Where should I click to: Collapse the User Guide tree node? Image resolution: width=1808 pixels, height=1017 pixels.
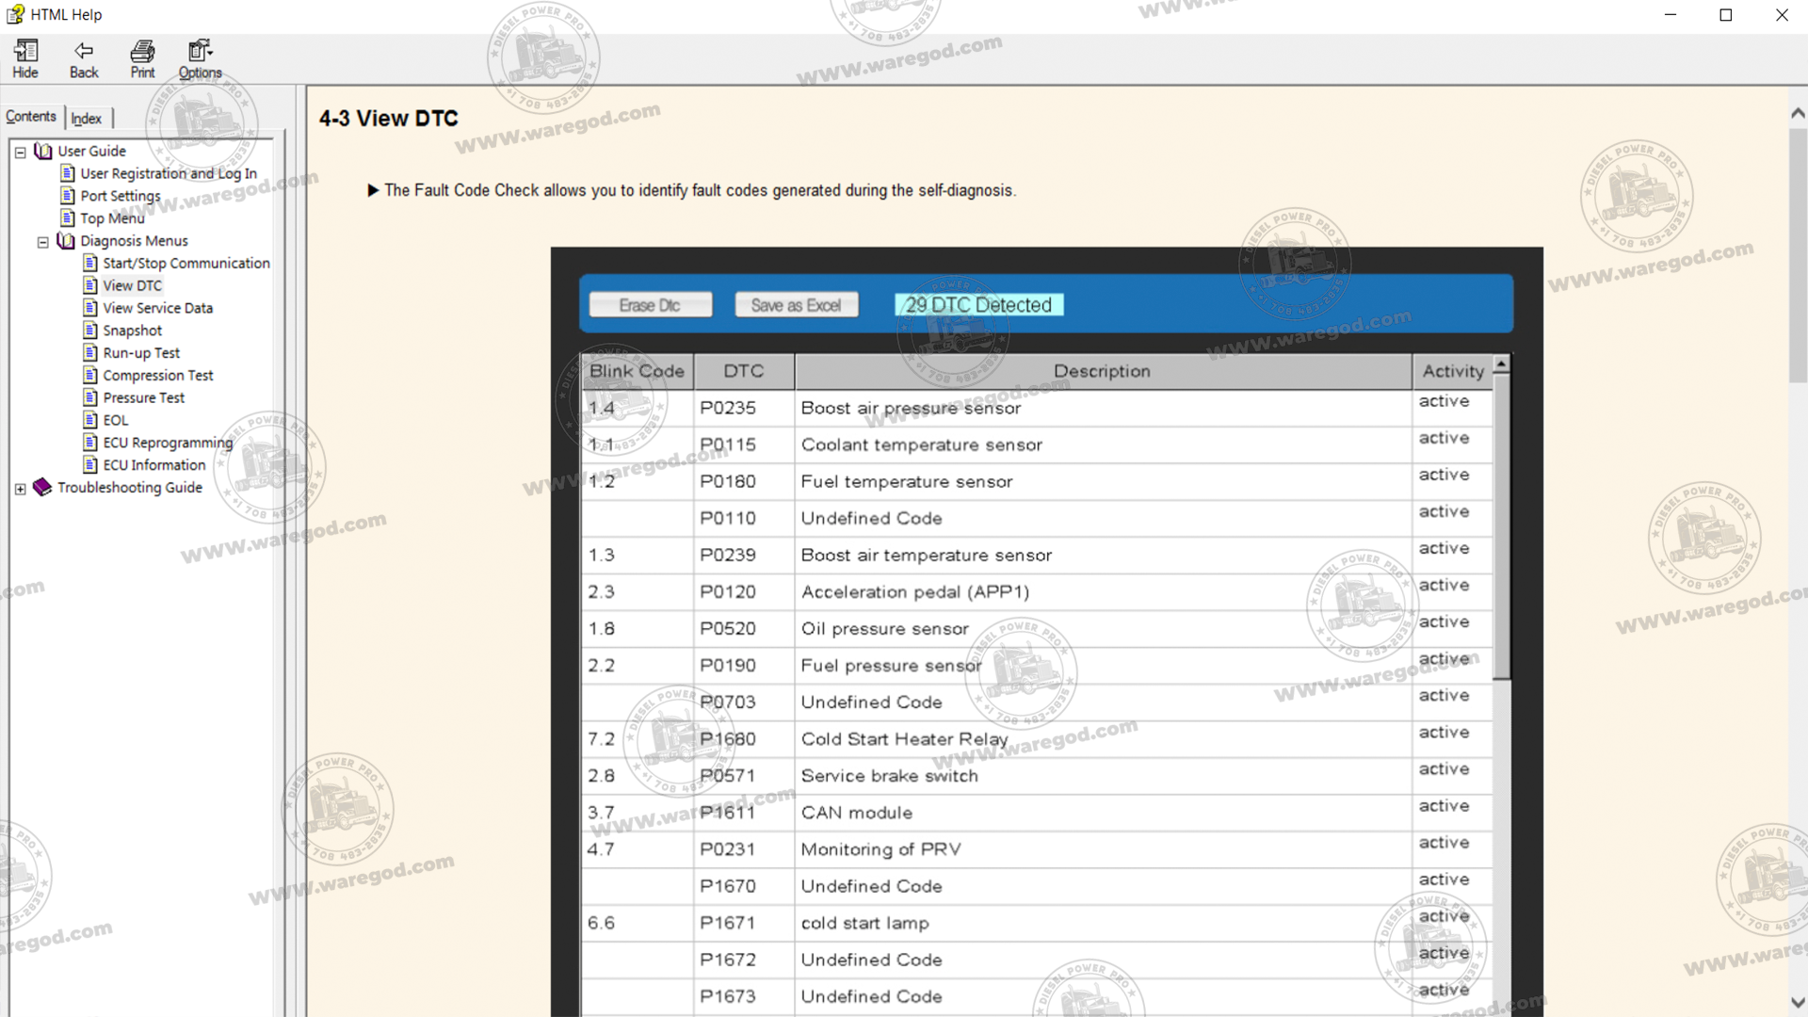tap(20, 152)
